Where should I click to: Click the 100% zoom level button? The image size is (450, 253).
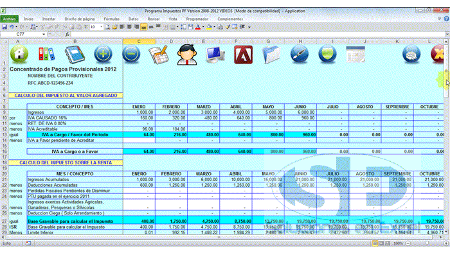[x=398, y=243]
